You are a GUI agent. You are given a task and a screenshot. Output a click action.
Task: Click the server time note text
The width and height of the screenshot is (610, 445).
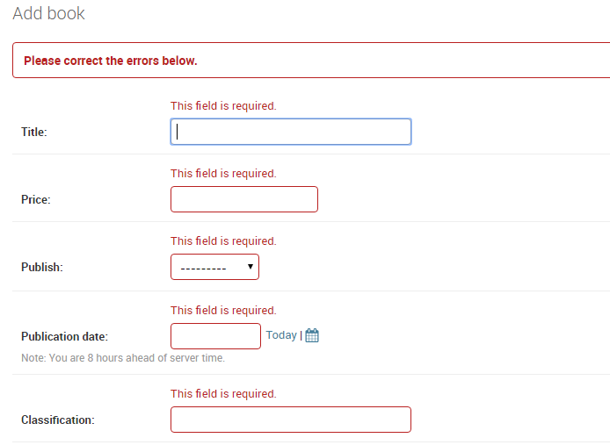123,358
